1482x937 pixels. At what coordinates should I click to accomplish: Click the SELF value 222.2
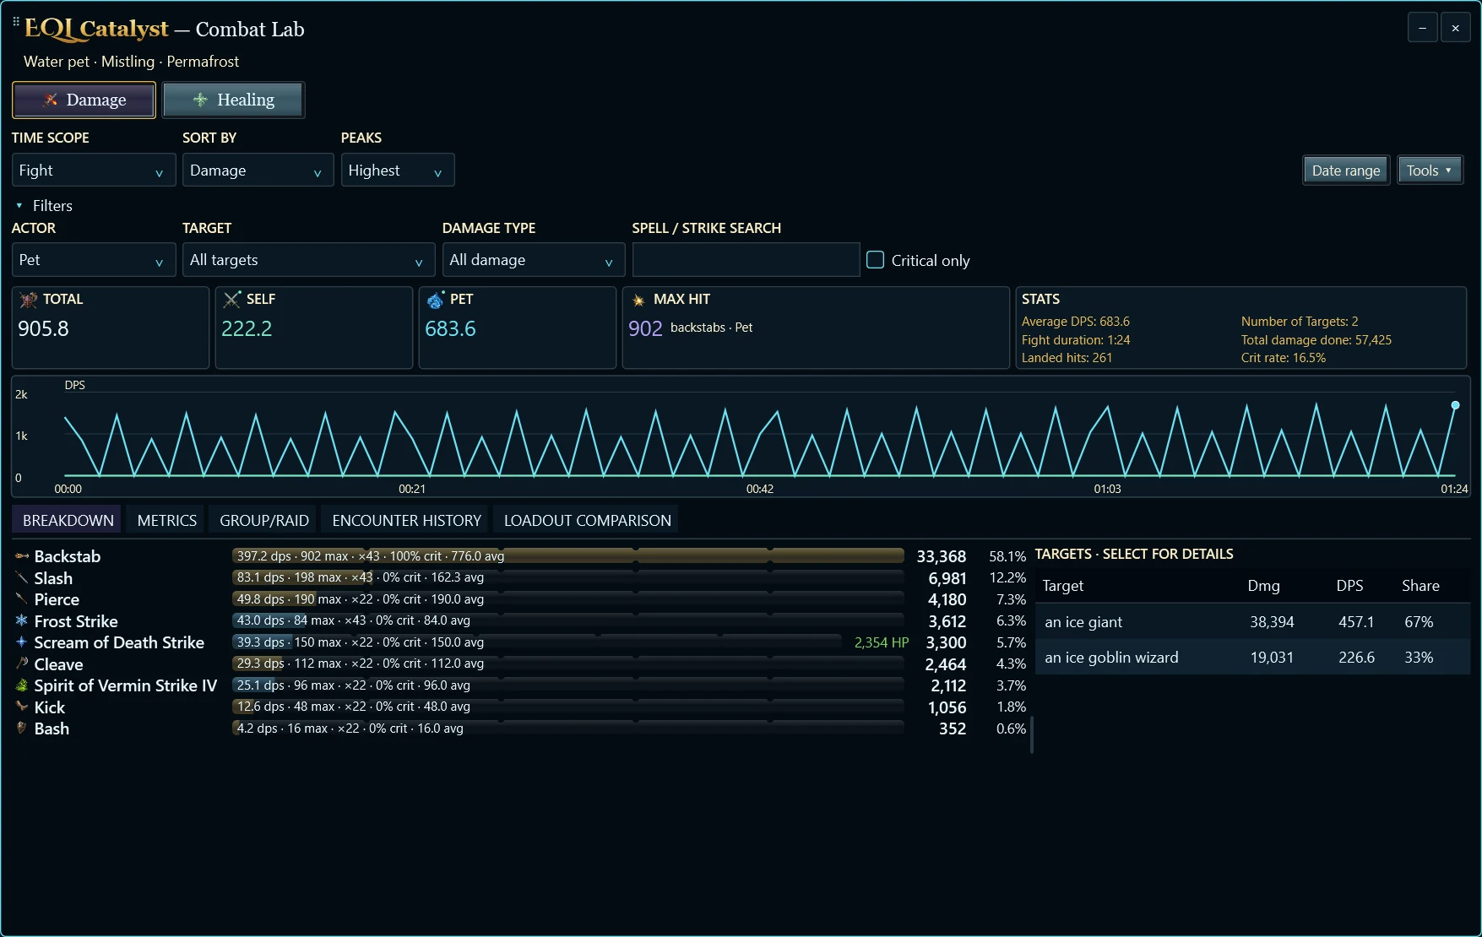coord(247,328)
